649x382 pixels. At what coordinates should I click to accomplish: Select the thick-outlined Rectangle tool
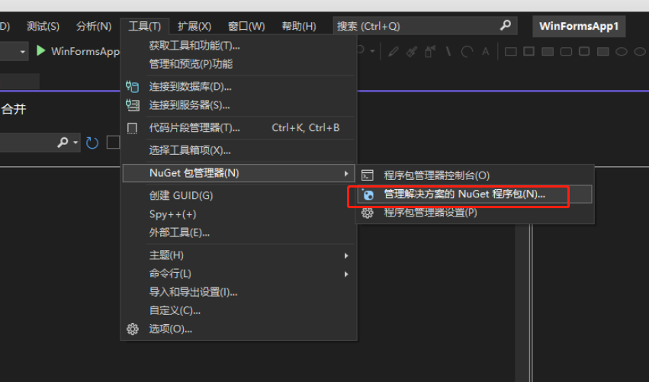point(529,51)
